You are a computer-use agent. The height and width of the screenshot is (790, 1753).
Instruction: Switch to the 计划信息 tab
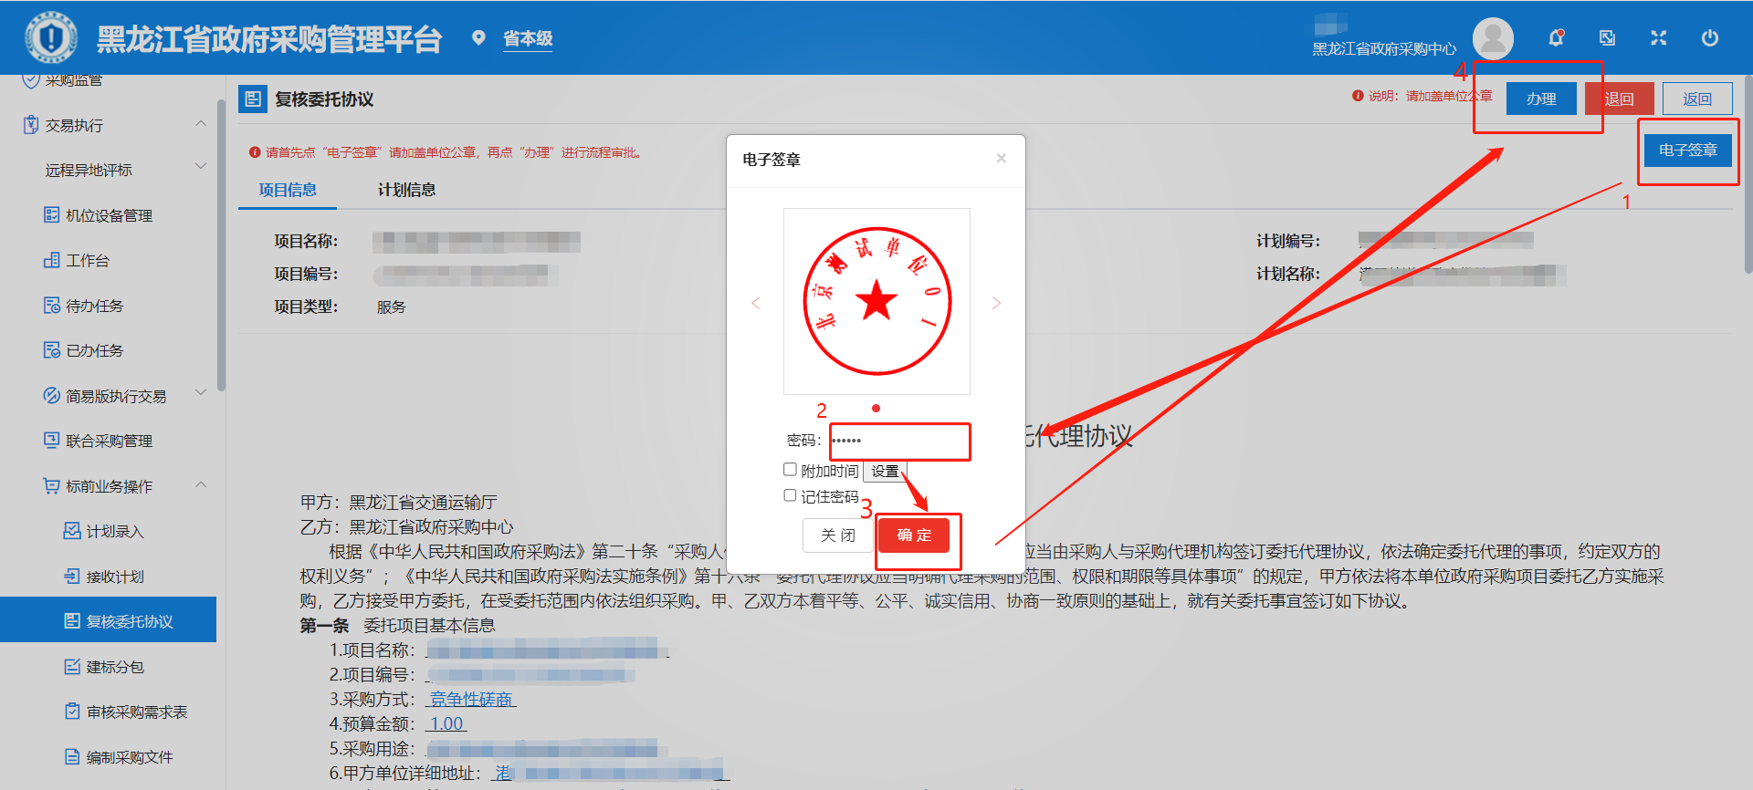407,190
